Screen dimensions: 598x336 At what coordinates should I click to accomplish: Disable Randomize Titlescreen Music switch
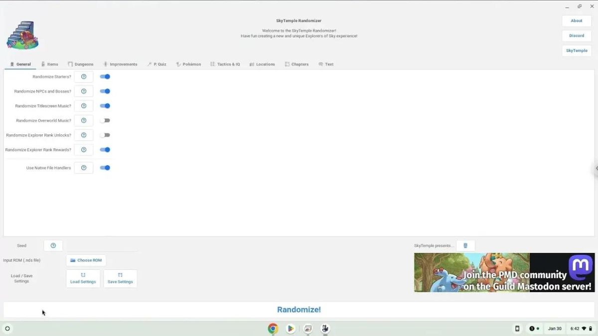point(105,106)
